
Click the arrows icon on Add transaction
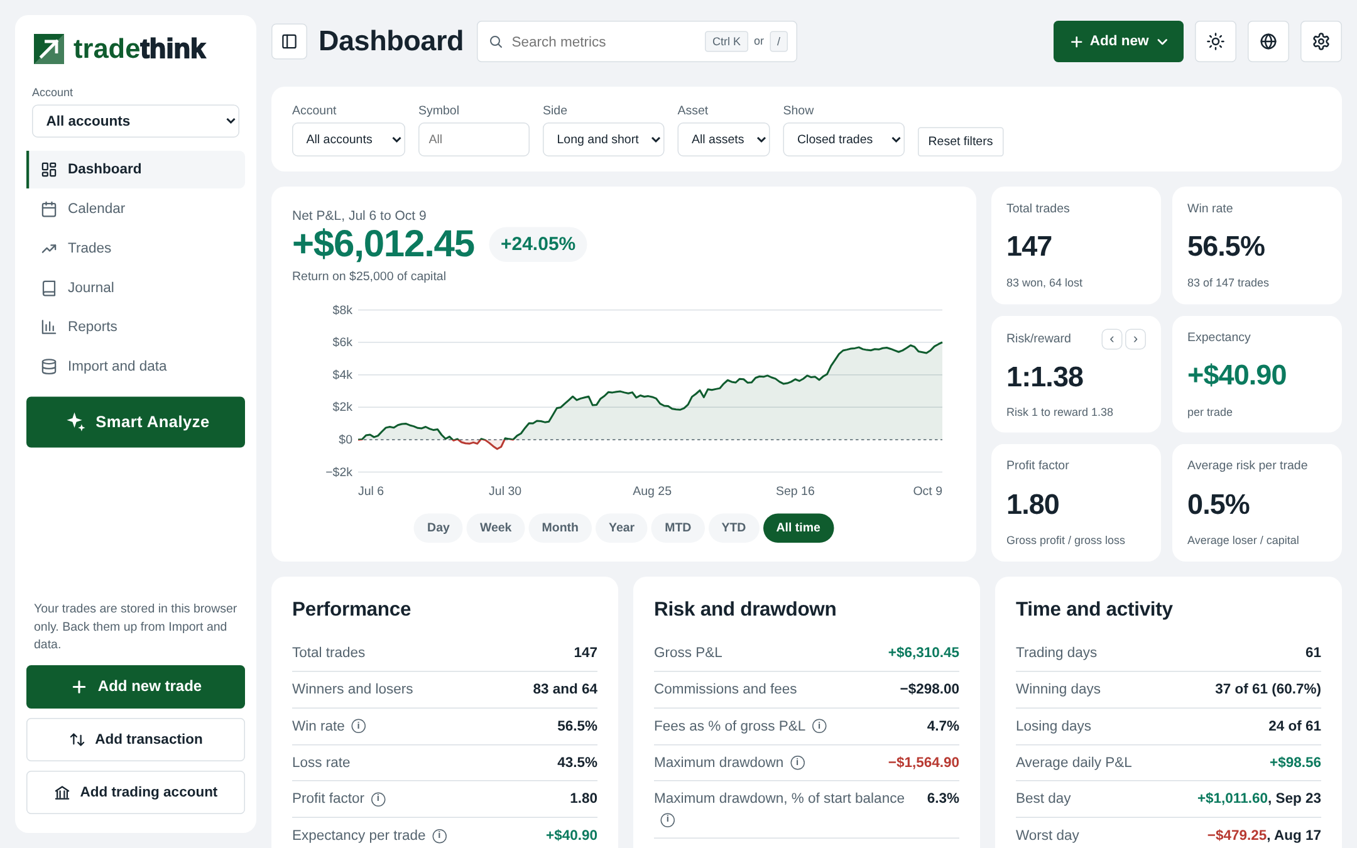tap(77, 740)
